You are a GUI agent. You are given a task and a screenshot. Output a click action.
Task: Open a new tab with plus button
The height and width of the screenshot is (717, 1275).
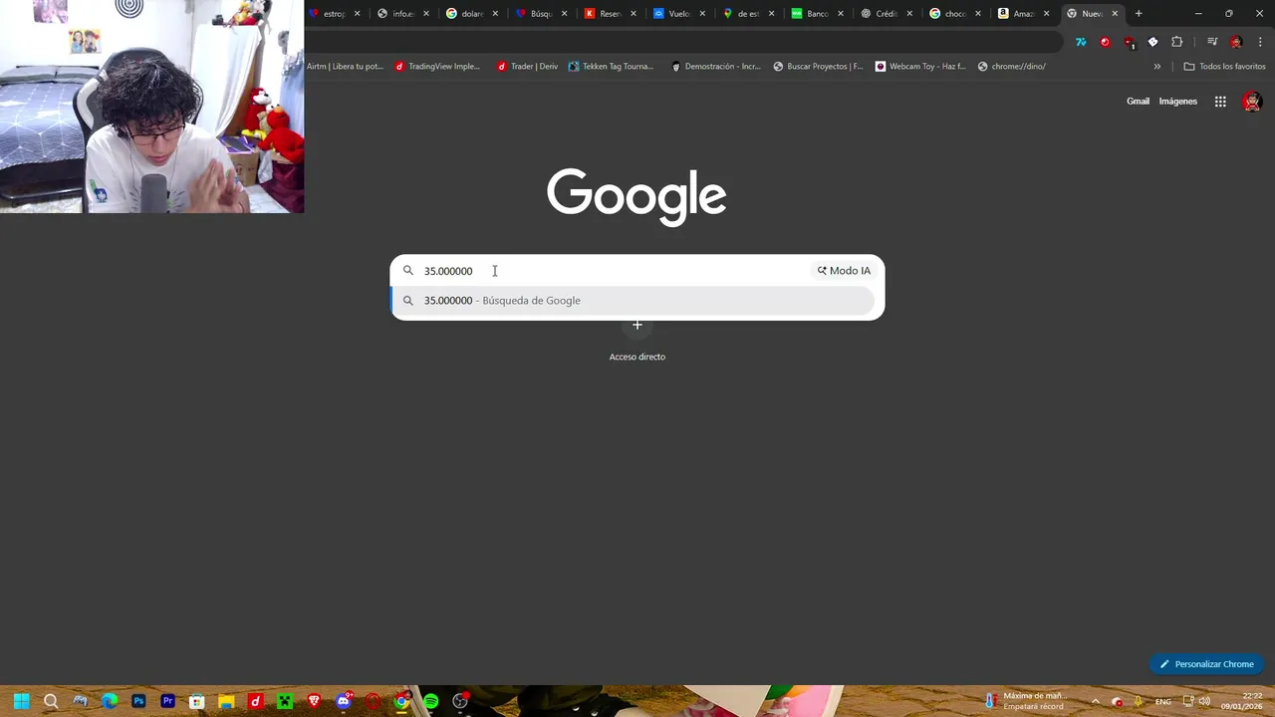(x=1139, y=14)
